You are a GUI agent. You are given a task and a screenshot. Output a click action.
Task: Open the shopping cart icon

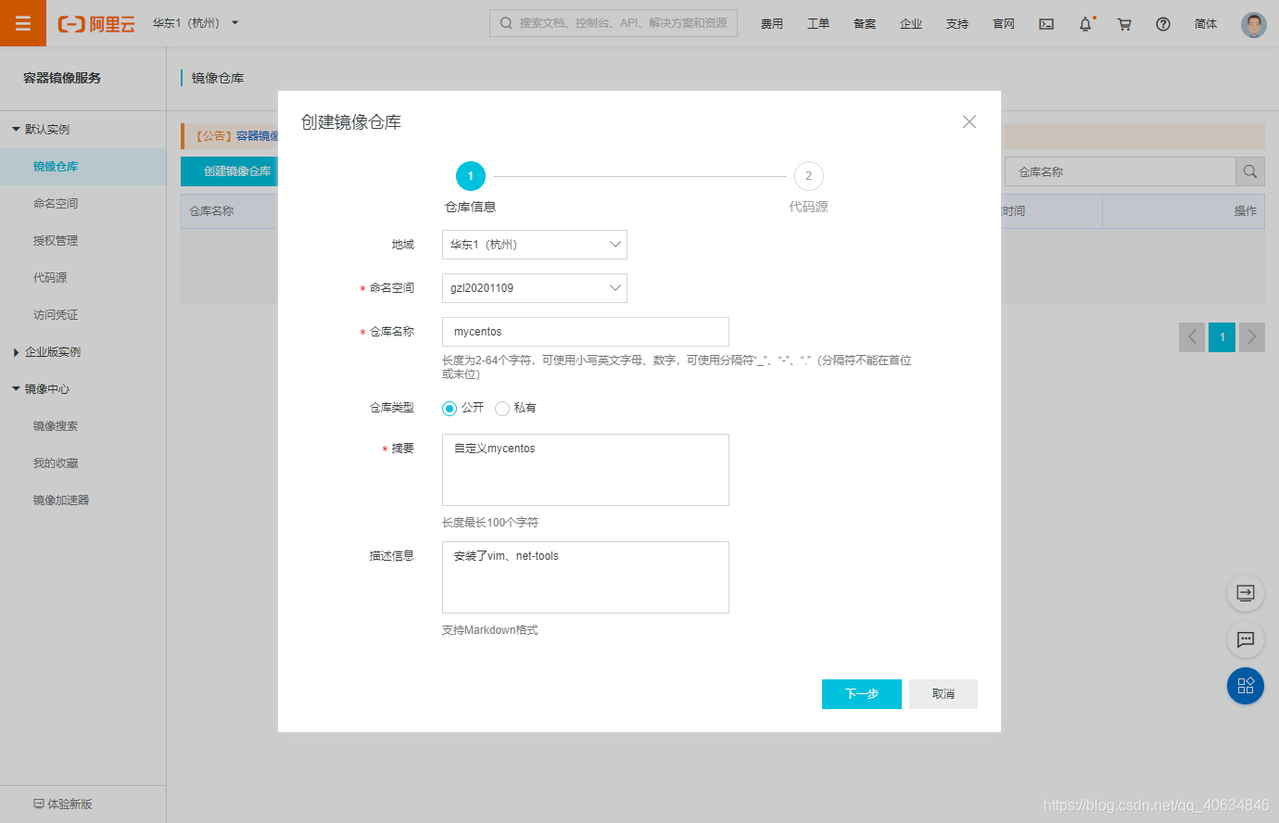(1124, 24)
